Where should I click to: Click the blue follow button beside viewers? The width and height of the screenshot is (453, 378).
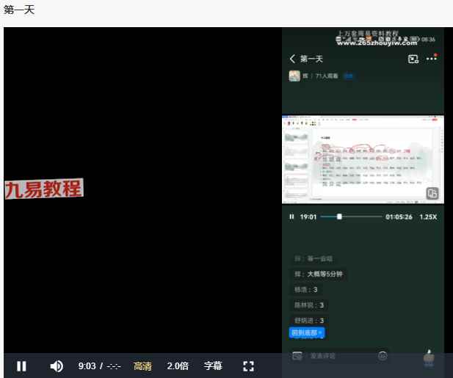pyautogui.click(x=348, y=76)
